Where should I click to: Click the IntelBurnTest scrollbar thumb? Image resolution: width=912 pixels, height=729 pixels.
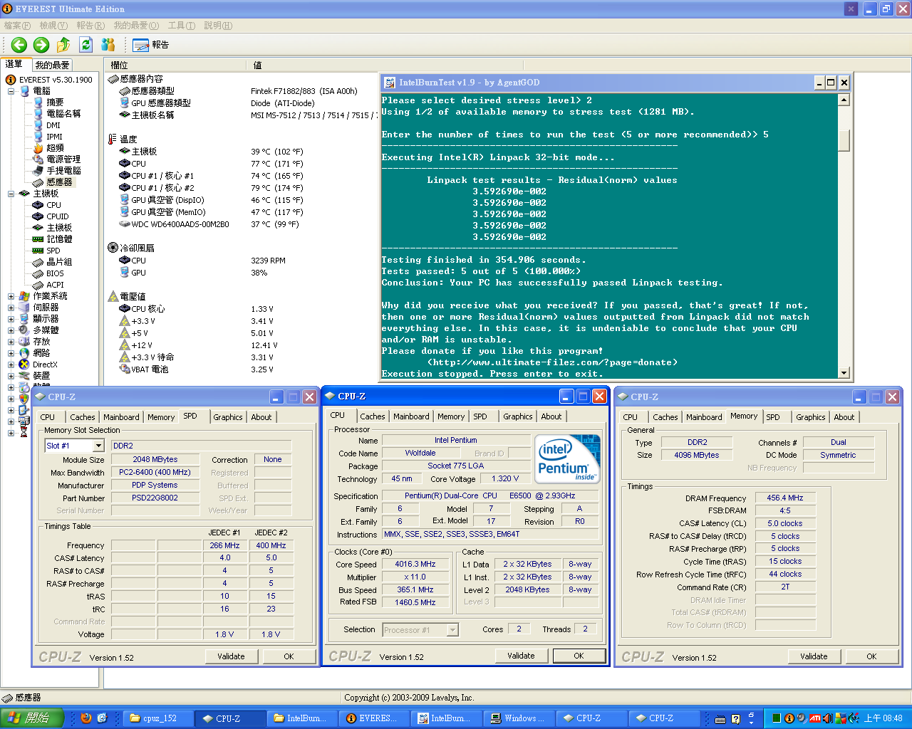click(844, 140)
